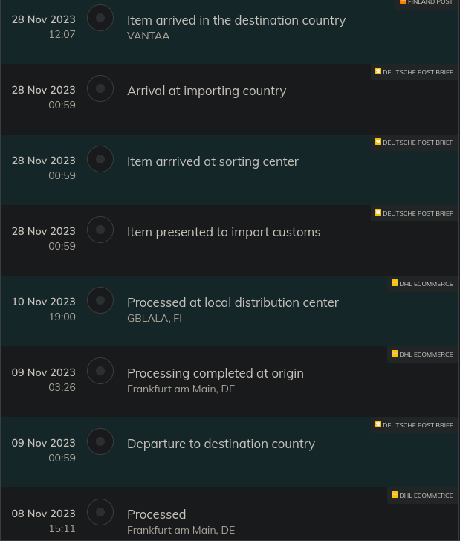Click the timeline dot for "Item arrived in the destination country"
The width and height of the screenshot is (460, 541).
tap(100, 18)
